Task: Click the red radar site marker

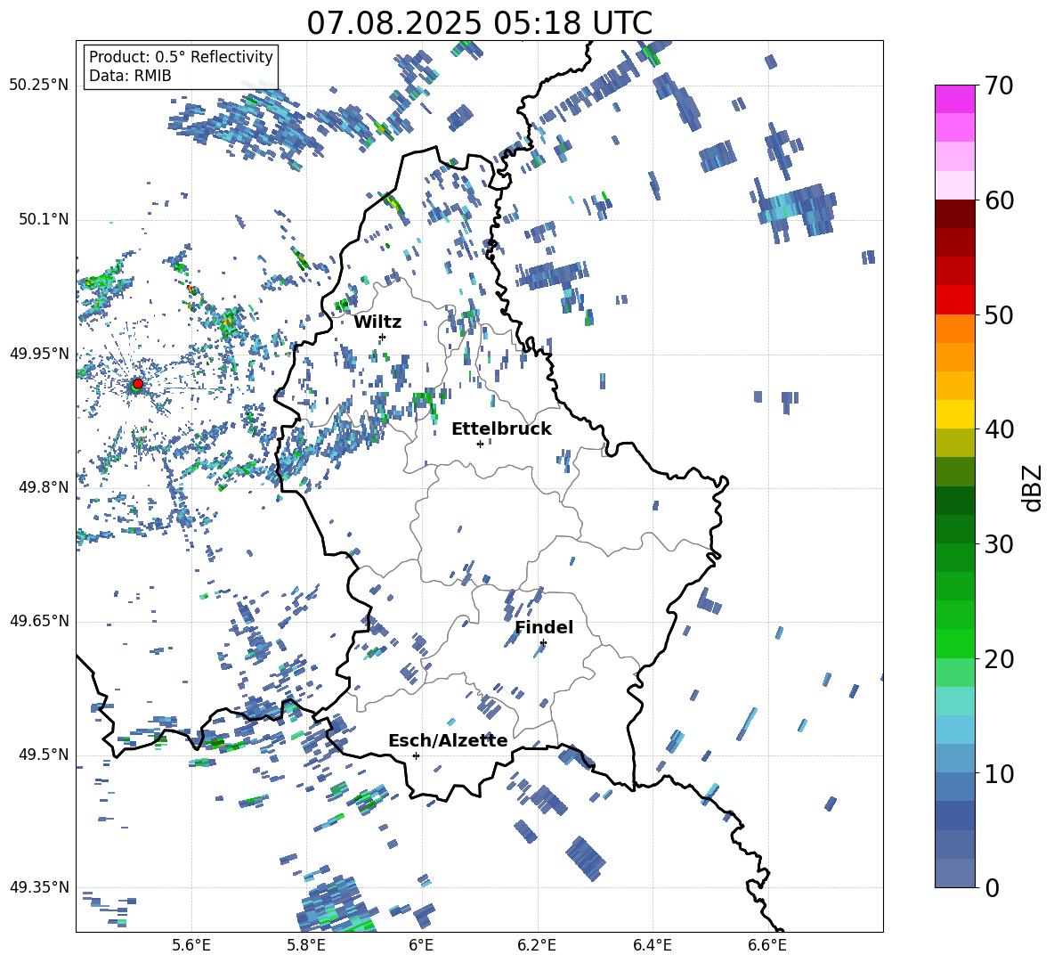Action: coord(138,383)
